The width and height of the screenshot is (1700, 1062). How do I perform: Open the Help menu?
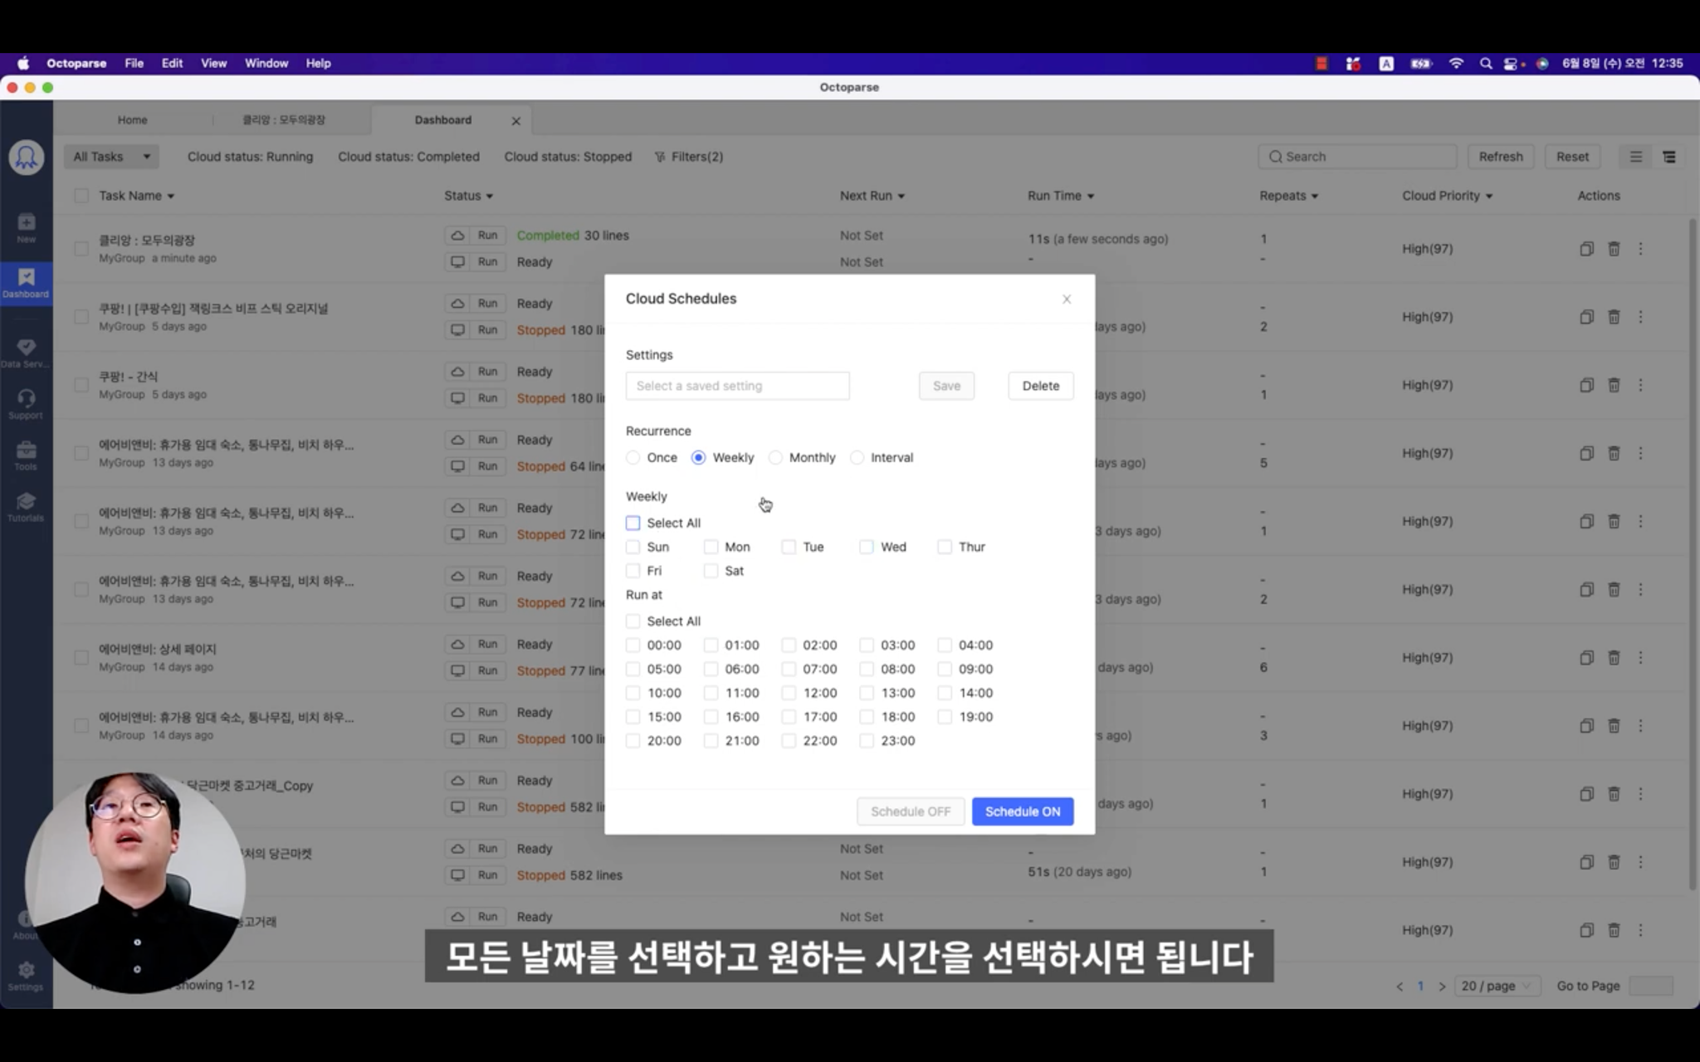(x=318, y=64)
